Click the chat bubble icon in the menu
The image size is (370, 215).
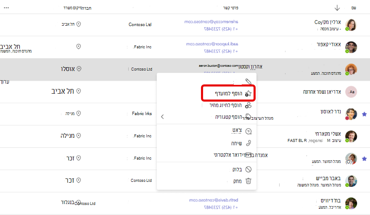248,131
